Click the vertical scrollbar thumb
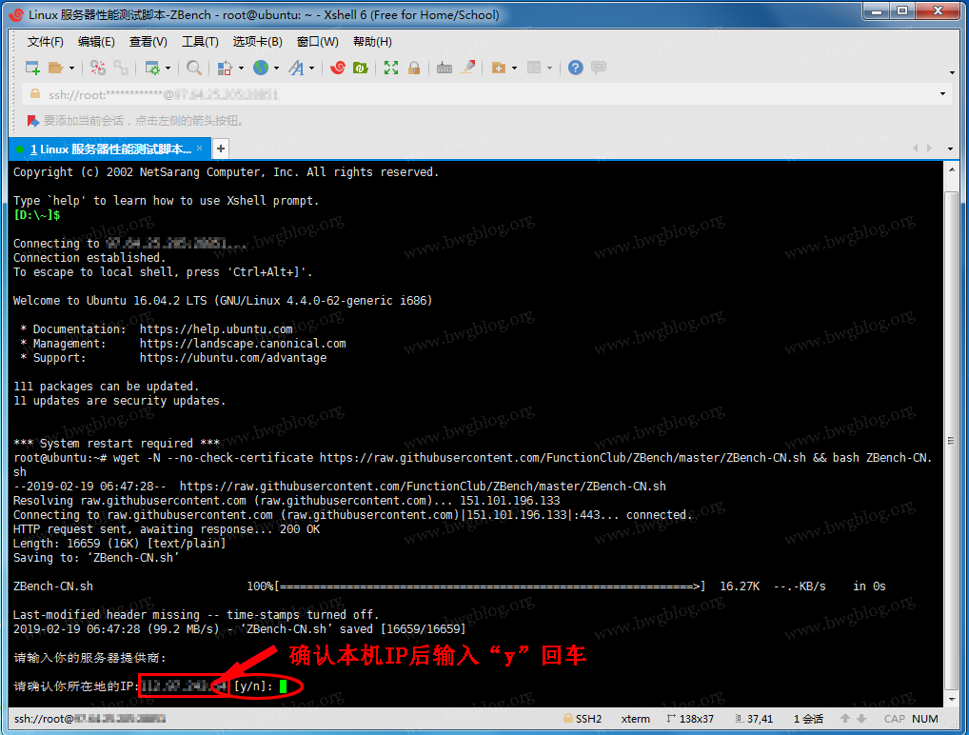 [952, 442]
